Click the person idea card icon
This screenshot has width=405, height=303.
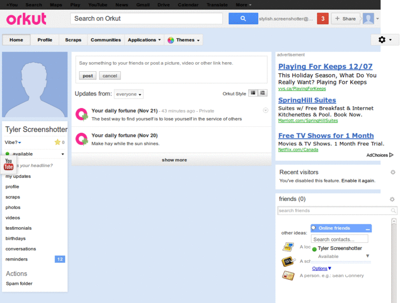(x=288, y=275)
